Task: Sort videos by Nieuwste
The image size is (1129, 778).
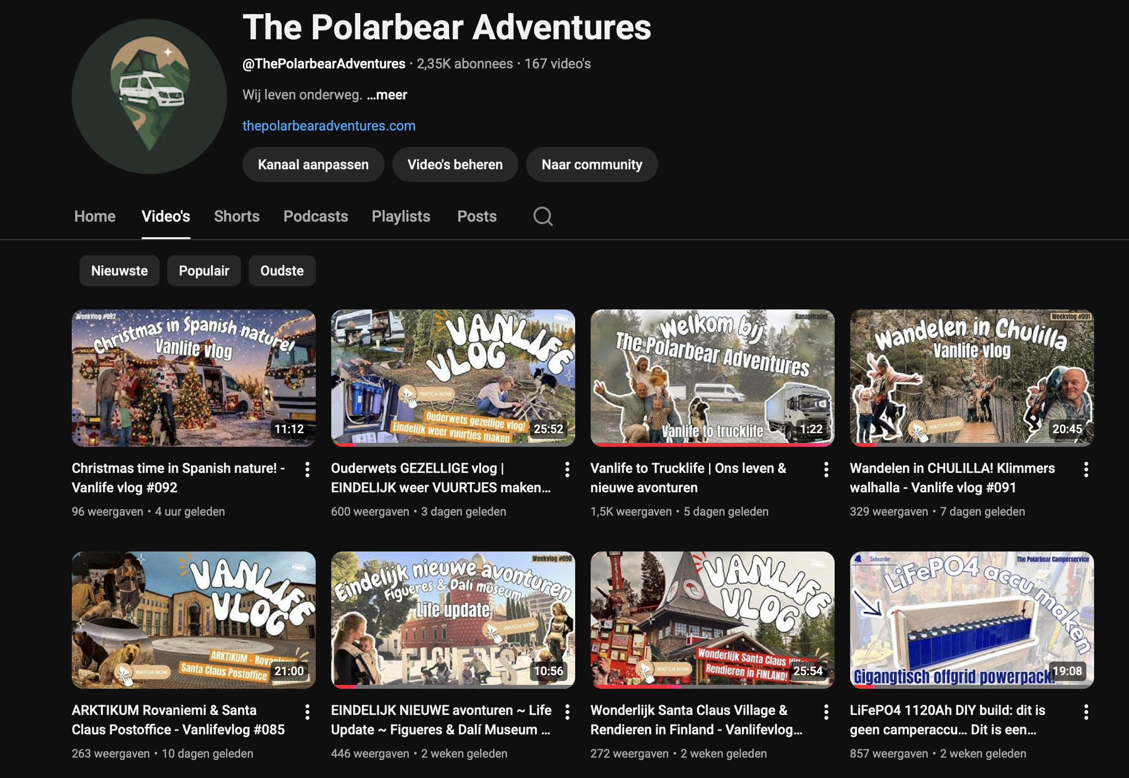Action: [119, 271]
